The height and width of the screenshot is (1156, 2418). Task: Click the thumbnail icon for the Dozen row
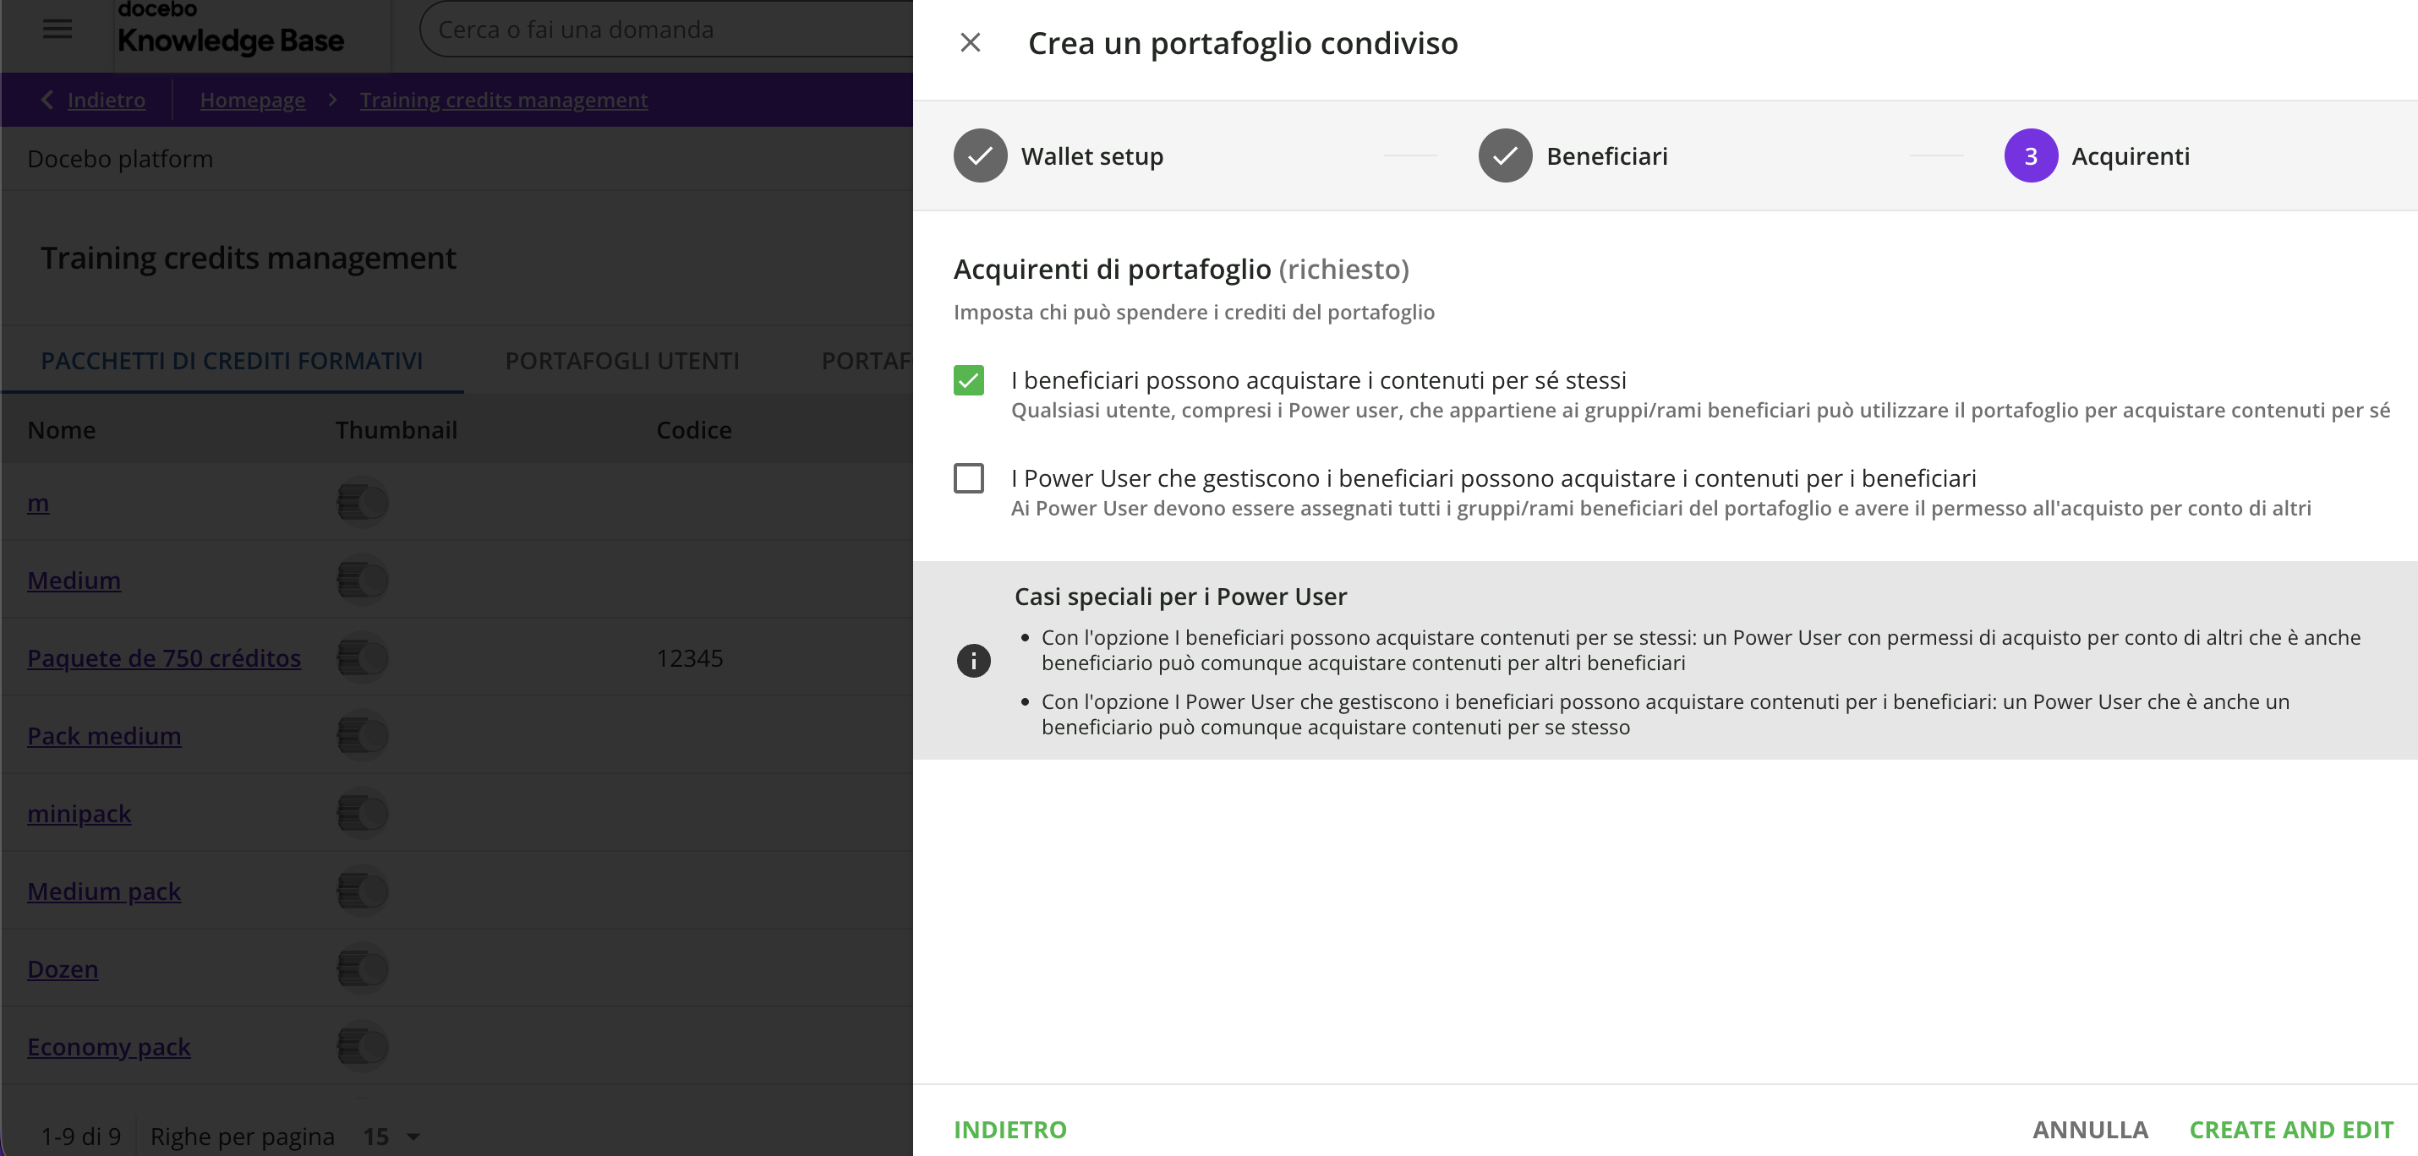click(x=363, y=968)
